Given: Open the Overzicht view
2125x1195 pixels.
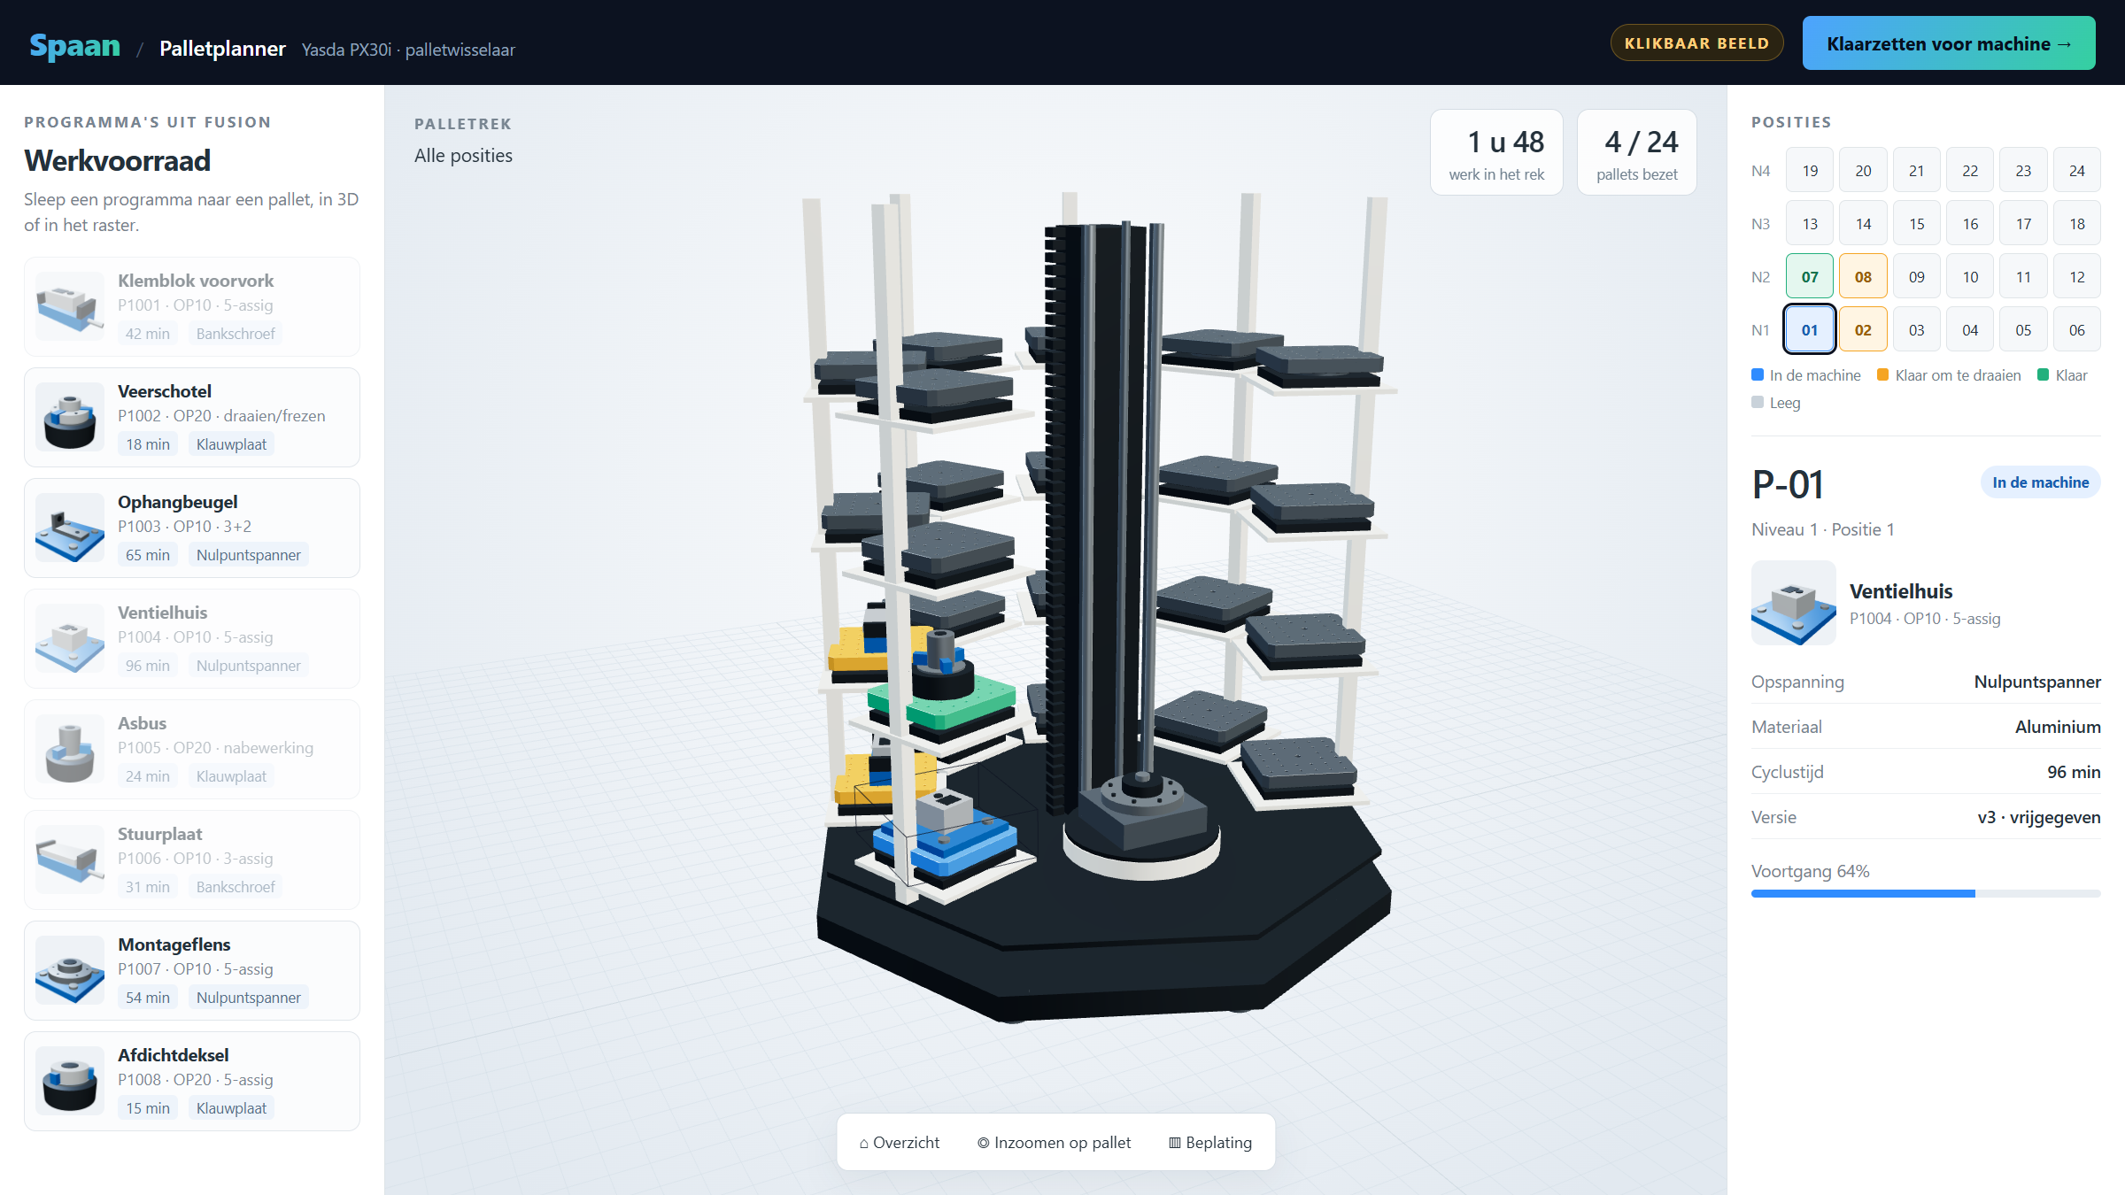Looking at the screenshot, I should pos(900,1142).
